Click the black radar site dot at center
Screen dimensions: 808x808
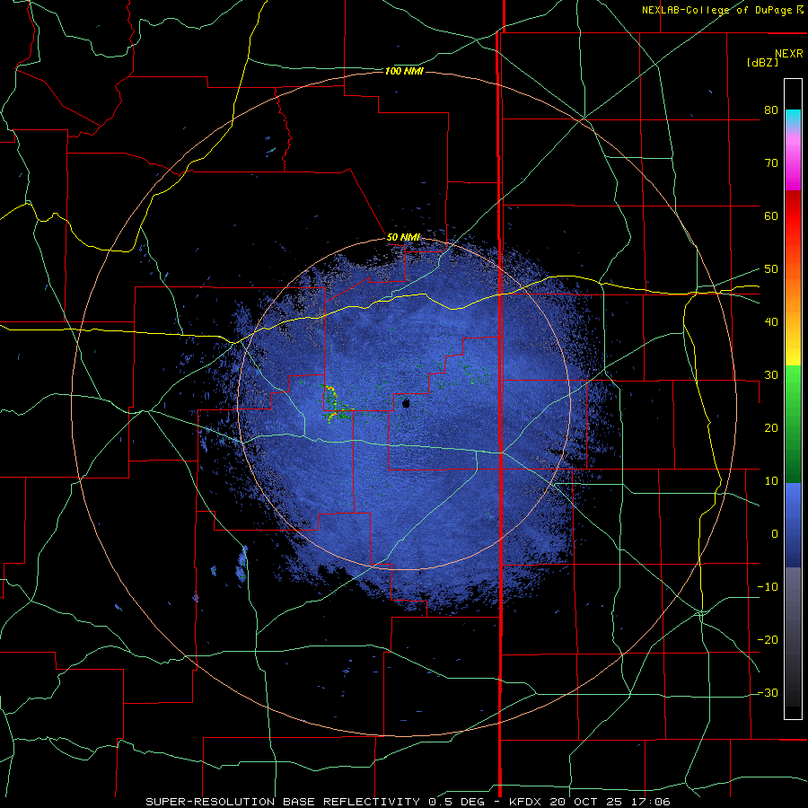406,403
